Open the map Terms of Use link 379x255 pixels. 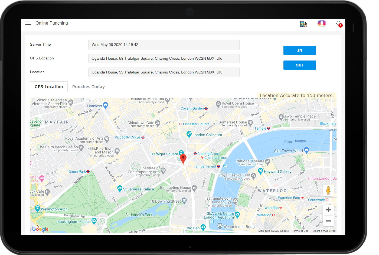(x=300, y=231)
